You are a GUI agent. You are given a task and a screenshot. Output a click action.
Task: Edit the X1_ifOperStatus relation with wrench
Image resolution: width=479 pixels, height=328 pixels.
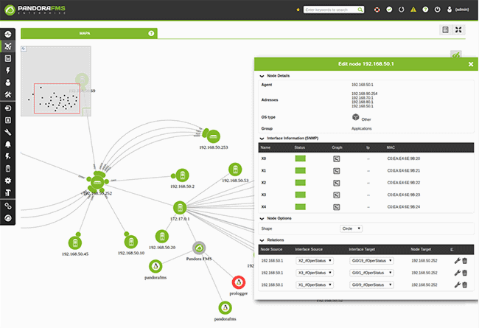[x=458, y=285]
